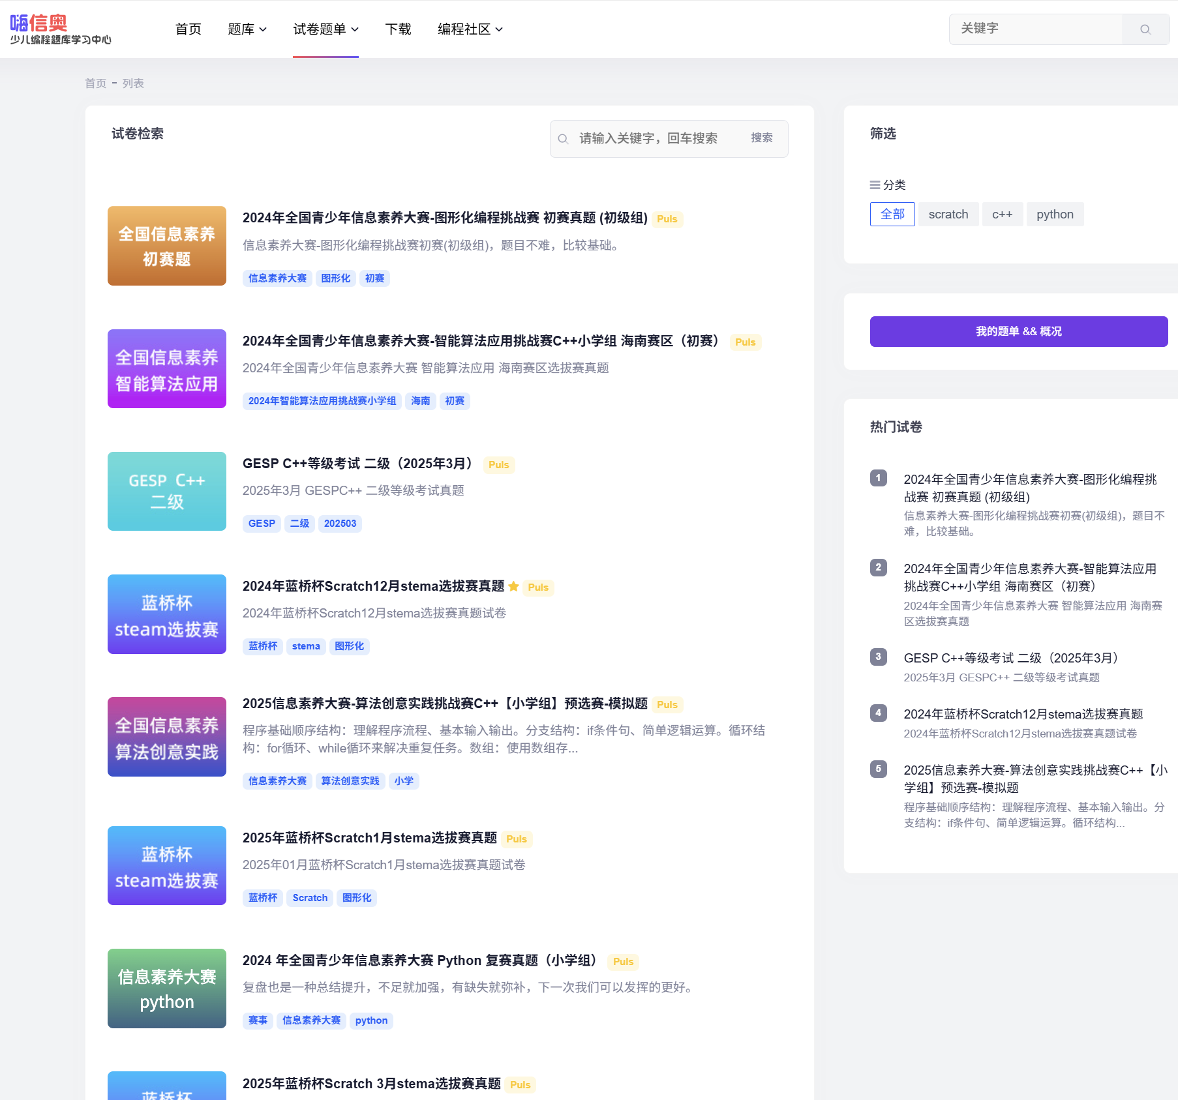Expand the 题库 dropdown menu

click(x=247, y=29)
